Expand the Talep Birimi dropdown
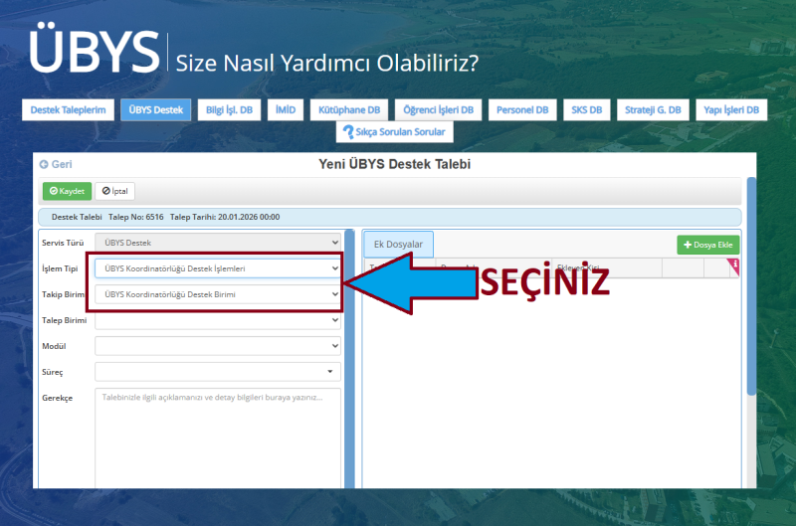Screen dimensions: 796x526 [217, 320]
